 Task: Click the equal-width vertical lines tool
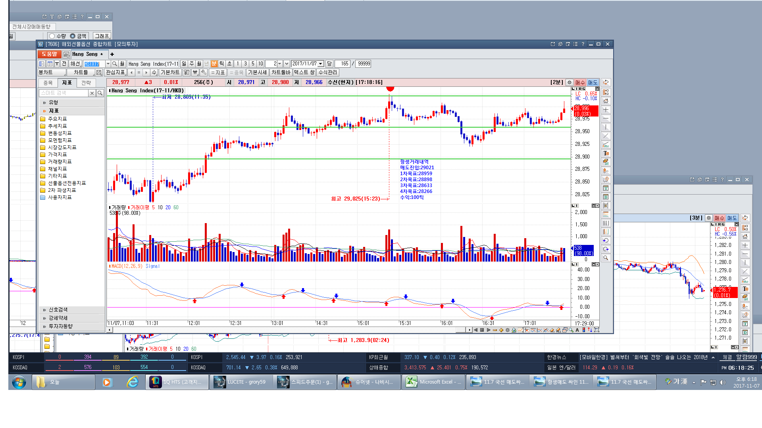(x=606, y=223)
